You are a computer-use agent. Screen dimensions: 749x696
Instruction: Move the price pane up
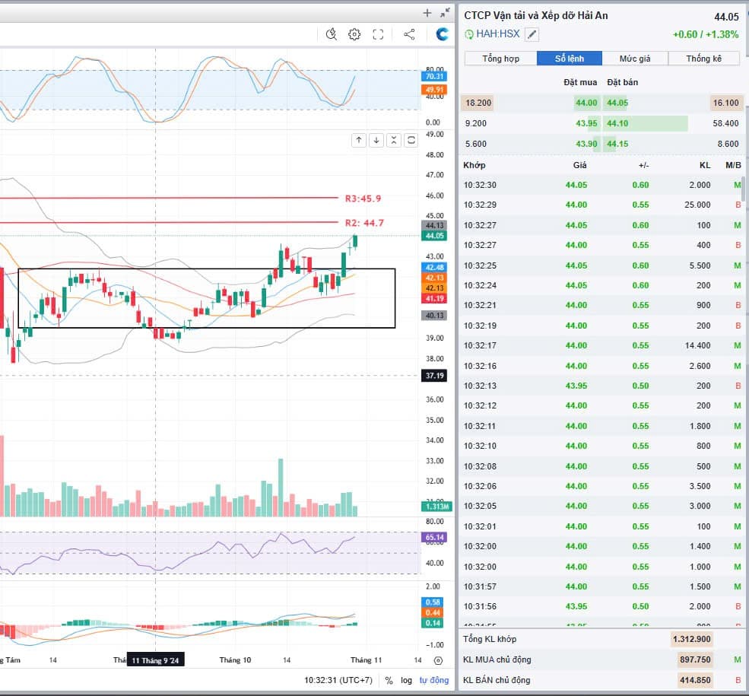358,140
